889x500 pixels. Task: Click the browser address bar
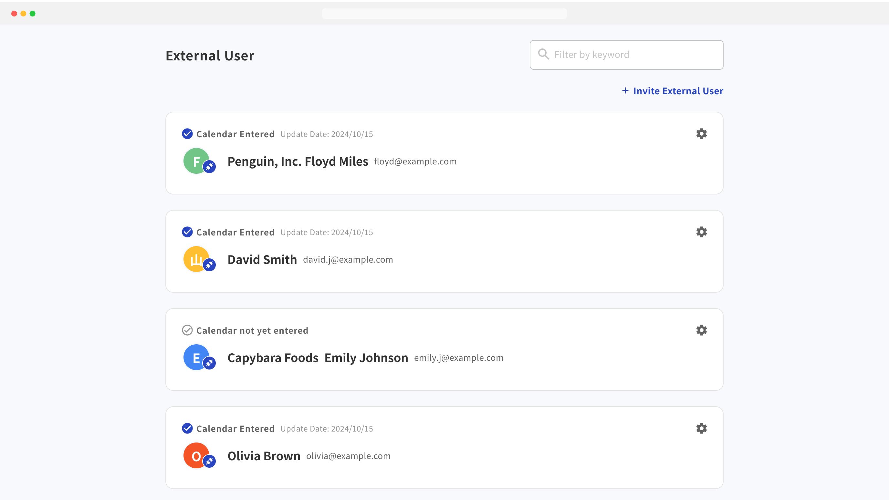(444, 14)
